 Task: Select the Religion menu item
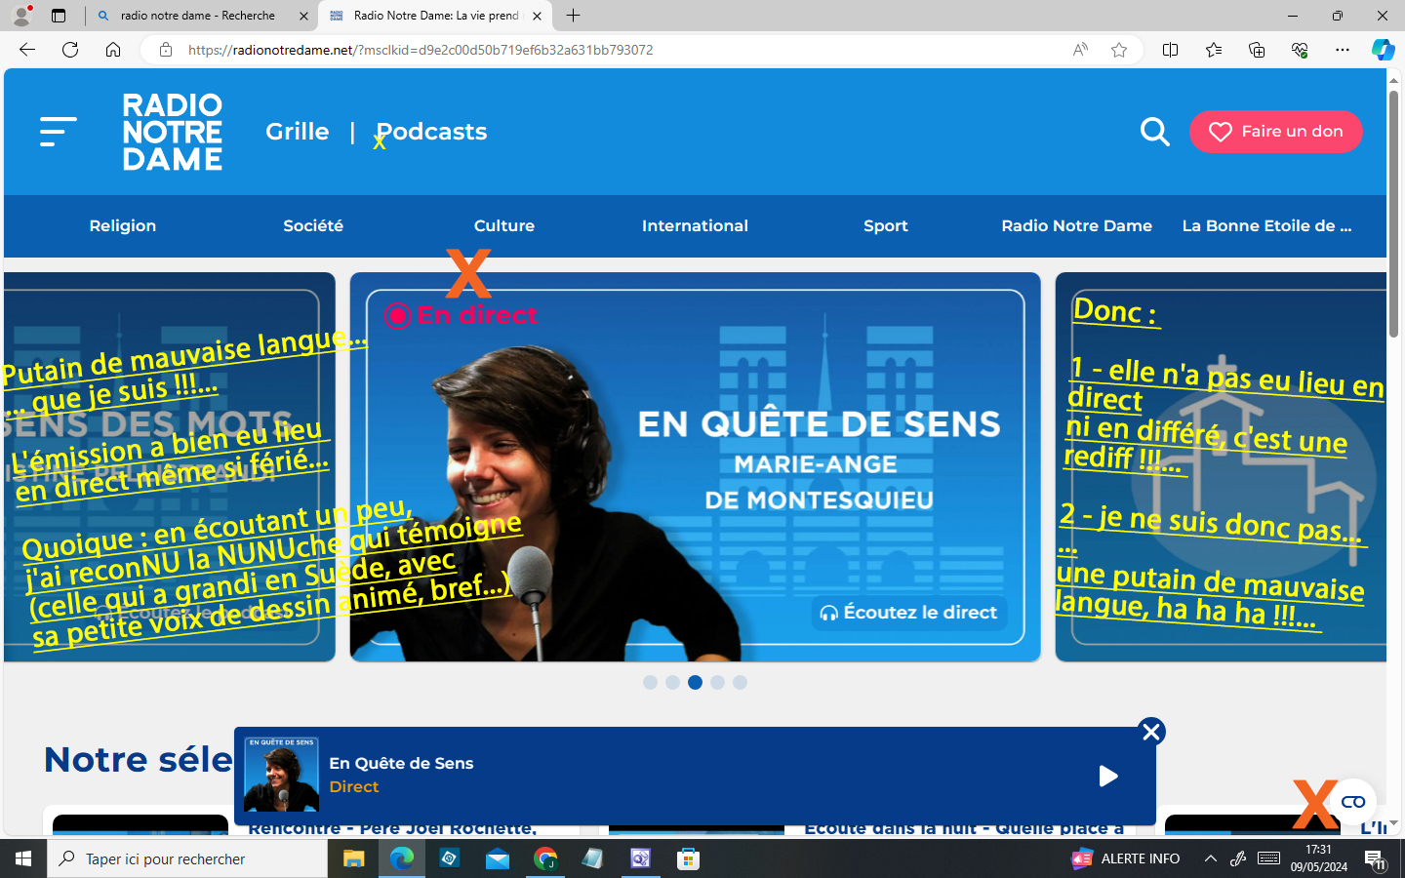pos(123,225)
